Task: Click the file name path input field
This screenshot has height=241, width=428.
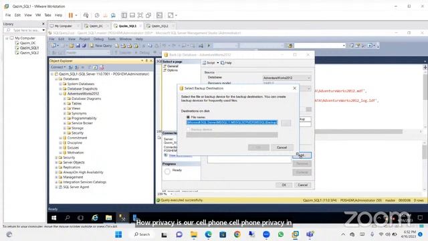Action: [x=232, y=123]
